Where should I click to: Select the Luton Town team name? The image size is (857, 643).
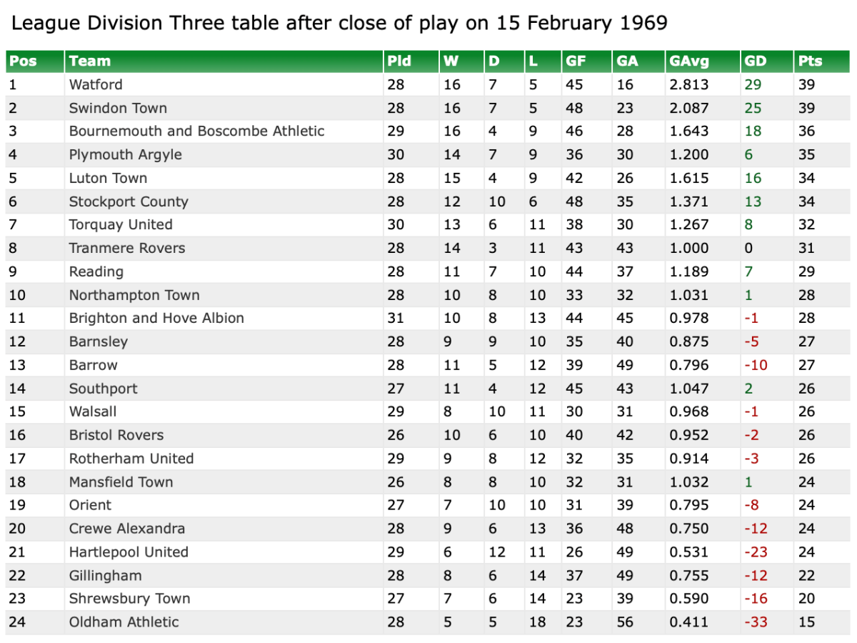[x=108, y=179]
